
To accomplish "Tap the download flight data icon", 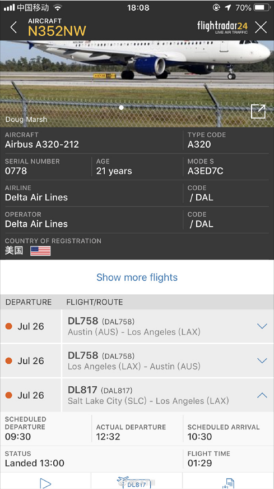I will click(228, 483).
